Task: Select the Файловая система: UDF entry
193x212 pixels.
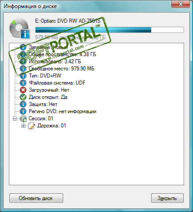Action: [x=57, y=83]
